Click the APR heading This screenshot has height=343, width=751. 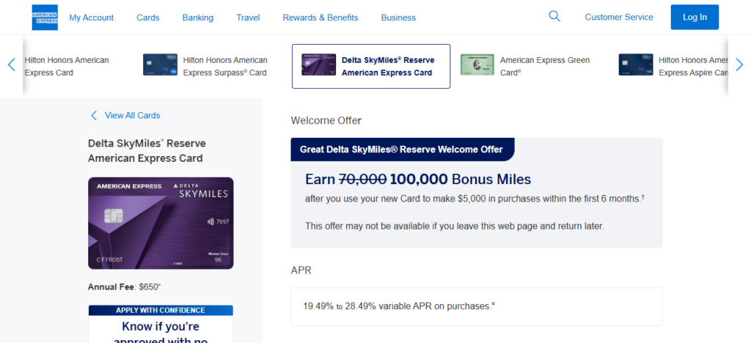301,270
